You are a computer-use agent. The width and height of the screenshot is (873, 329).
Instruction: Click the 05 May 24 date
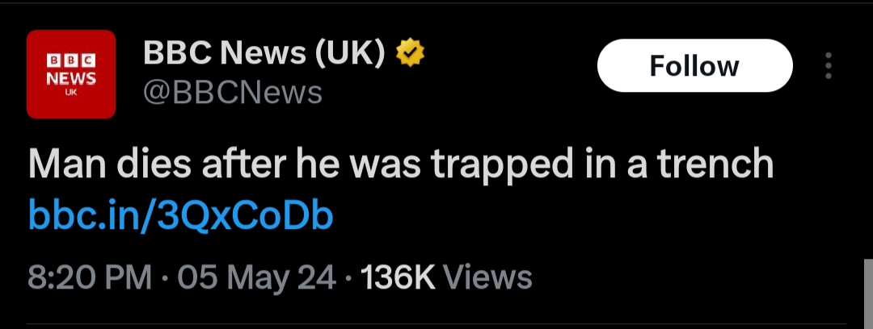[258, 277]
